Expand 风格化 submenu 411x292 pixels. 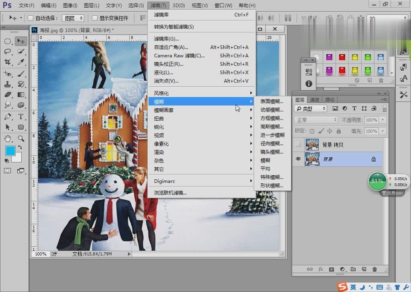click(201, 93)
